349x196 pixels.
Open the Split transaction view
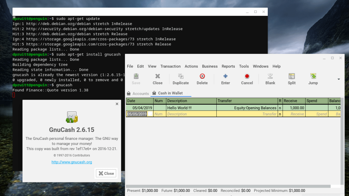click(292, 79)
